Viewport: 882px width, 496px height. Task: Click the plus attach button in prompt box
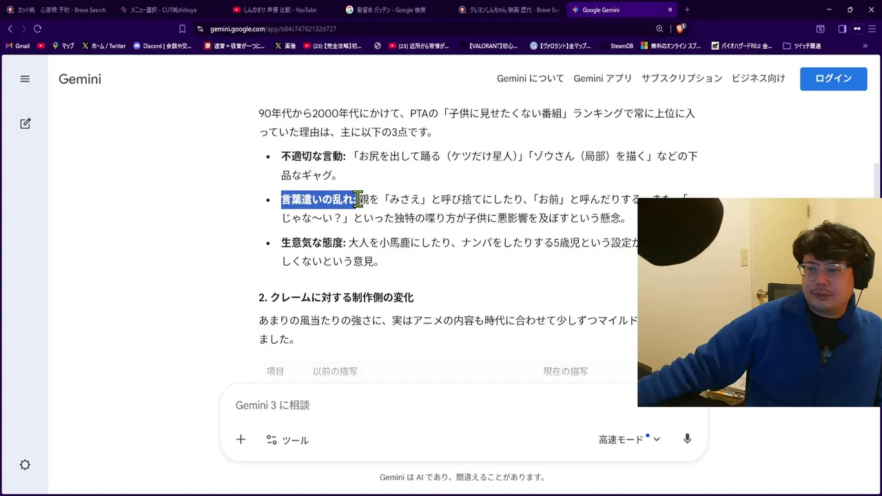240,440
